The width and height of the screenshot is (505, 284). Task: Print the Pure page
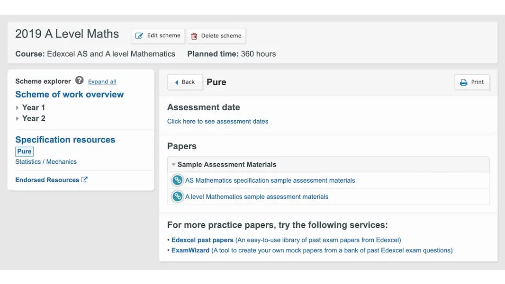click(x=472, y=82)
